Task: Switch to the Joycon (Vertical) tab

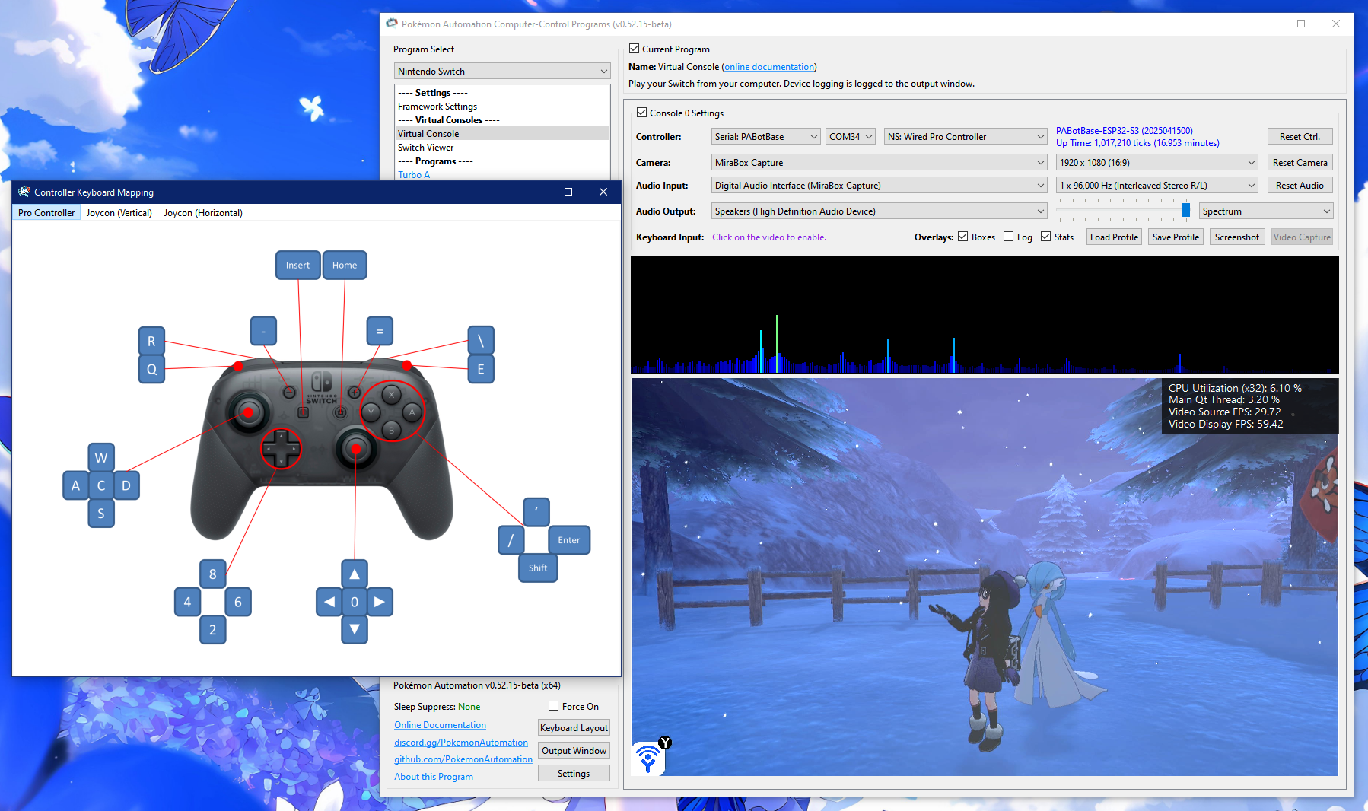Action: coord(119,213)
